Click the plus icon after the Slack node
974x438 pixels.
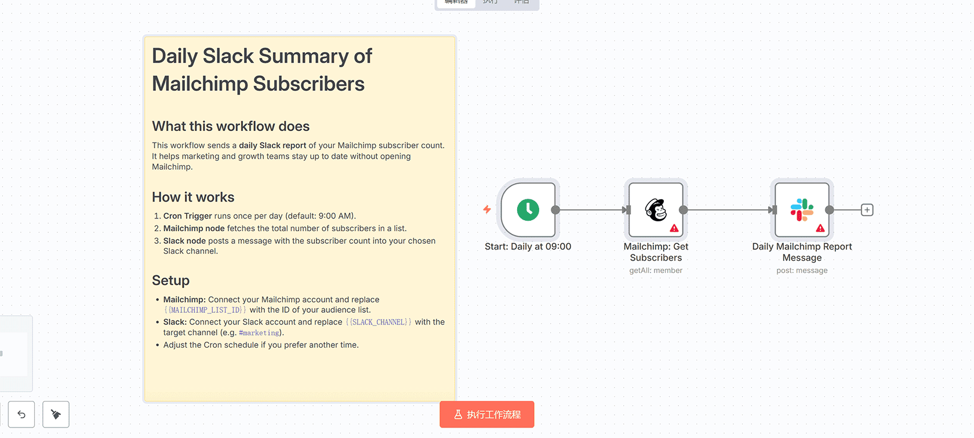(867, 210)
